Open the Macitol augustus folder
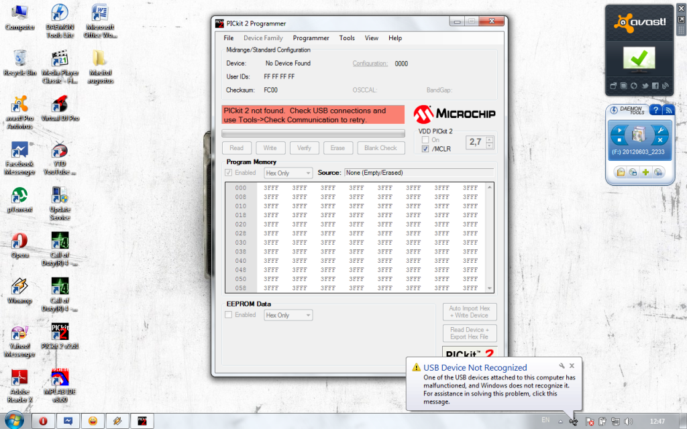 (101, 66)
